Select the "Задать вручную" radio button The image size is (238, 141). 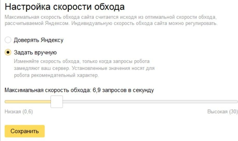pyautogui.click(x=8, y=52)
